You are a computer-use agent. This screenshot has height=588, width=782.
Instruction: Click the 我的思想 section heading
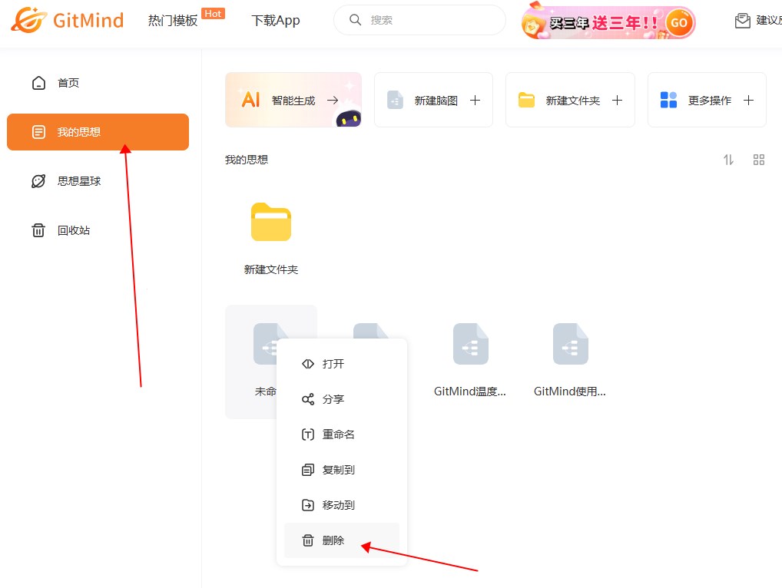(247, 160)
